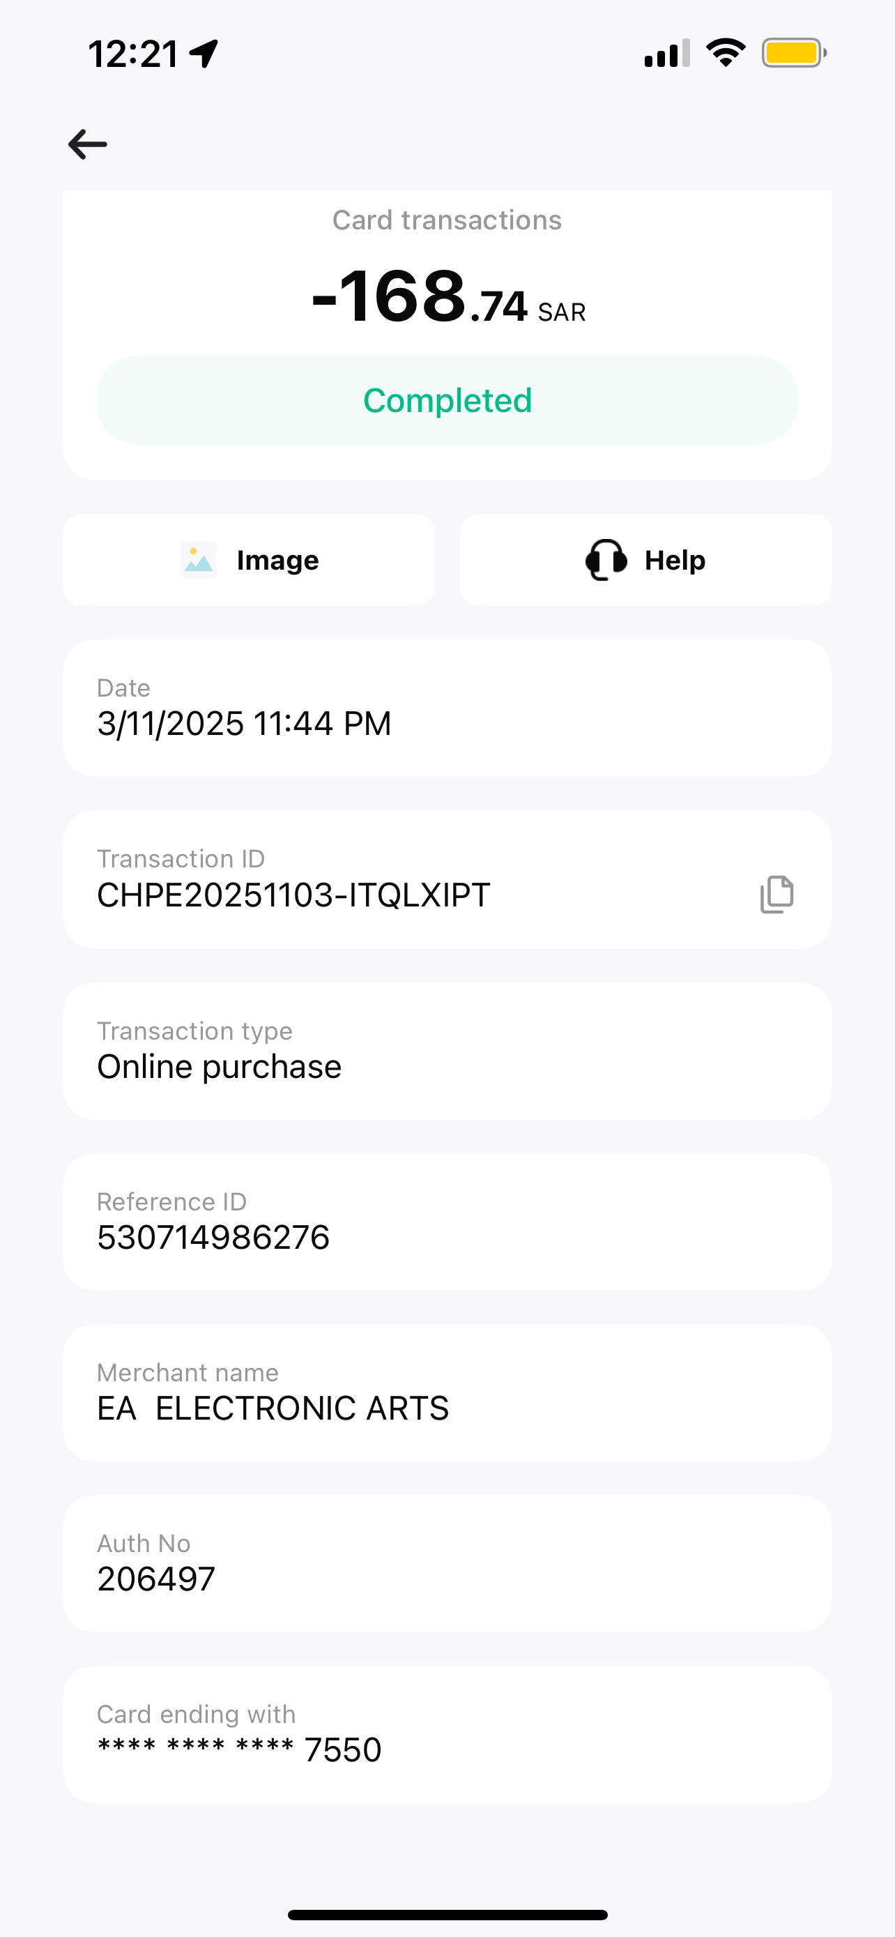The width and height of the screenshot is (895, 1937).
Task: Tap the picture icon beside Image
Action: (199, 560)
